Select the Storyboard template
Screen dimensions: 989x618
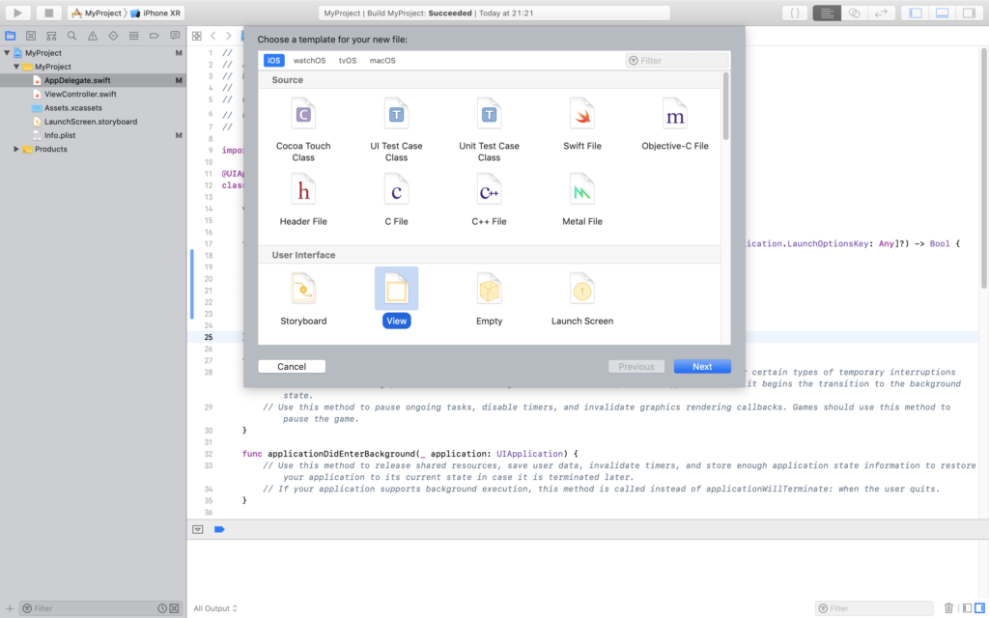pyautogui.click(x=303, y=299)
